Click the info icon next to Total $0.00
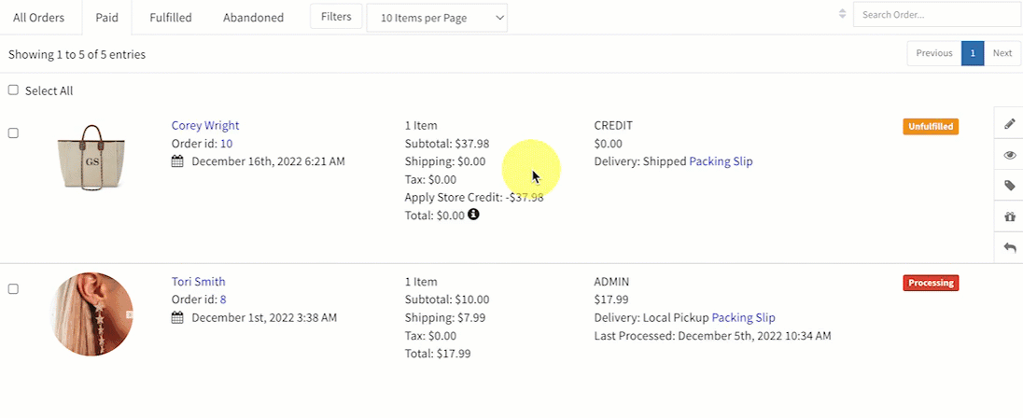The width and height of the screenshot is (1023, 418). pyautogui.click(x=473, y=215)
